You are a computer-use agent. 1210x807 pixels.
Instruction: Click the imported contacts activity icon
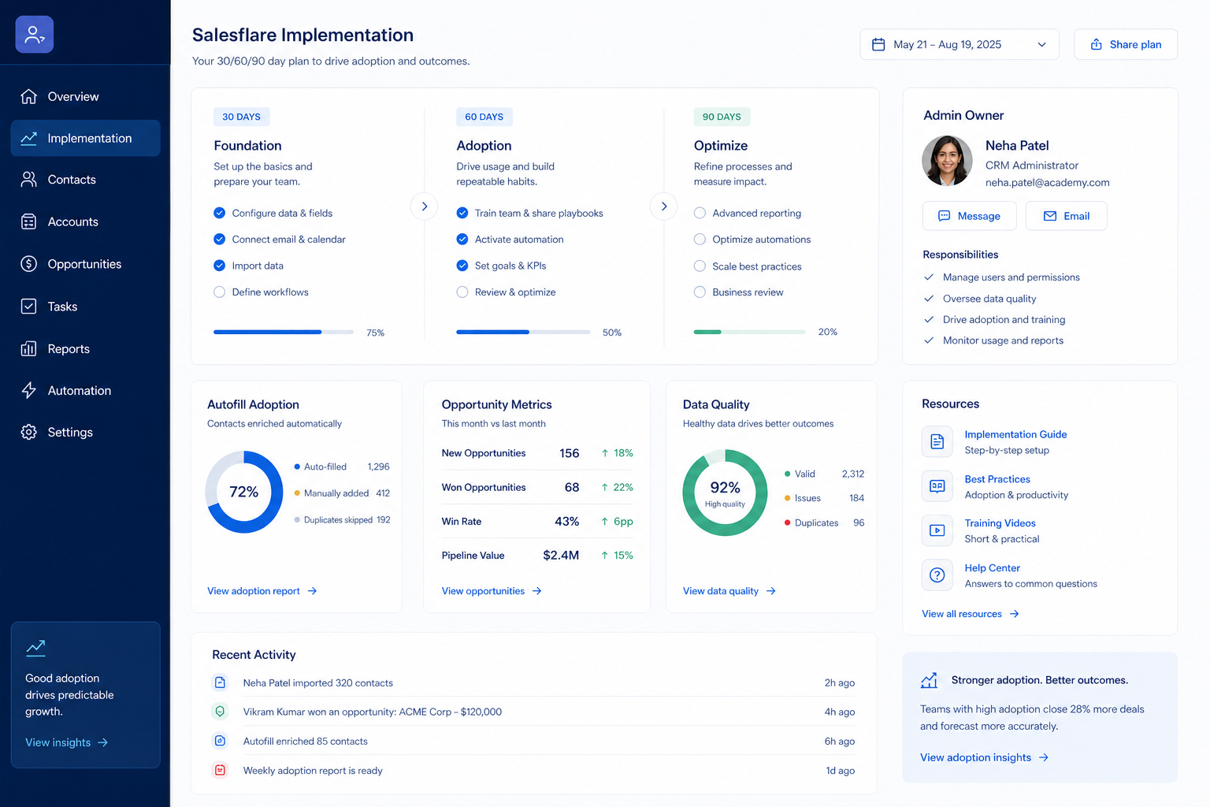coord(221,682)
